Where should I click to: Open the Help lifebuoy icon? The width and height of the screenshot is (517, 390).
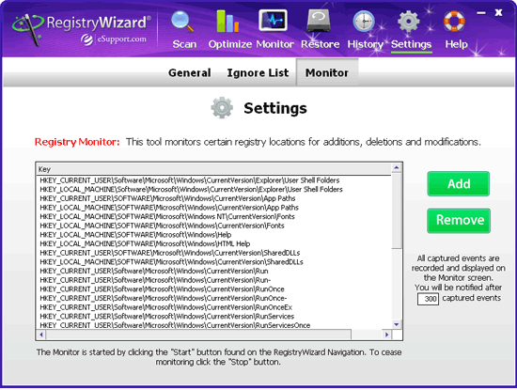(x=454, y=22)
